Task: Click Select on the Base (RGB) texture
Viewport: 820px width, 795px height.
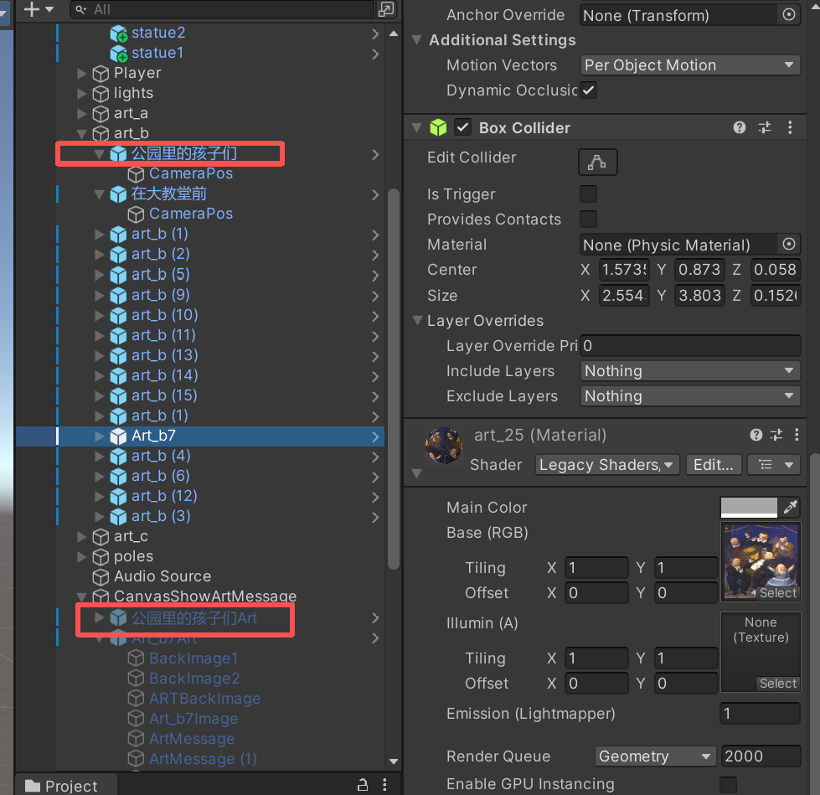Action: (777, 592)
